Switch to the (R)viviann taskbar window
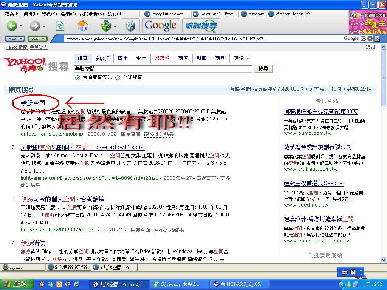387x290 pixels. [x=180, y=284]
